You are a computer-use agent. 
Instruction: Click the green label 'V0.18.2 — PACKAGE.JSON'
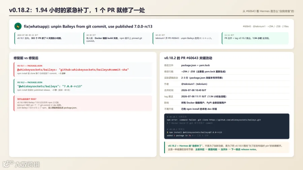(x=30, y=82)
